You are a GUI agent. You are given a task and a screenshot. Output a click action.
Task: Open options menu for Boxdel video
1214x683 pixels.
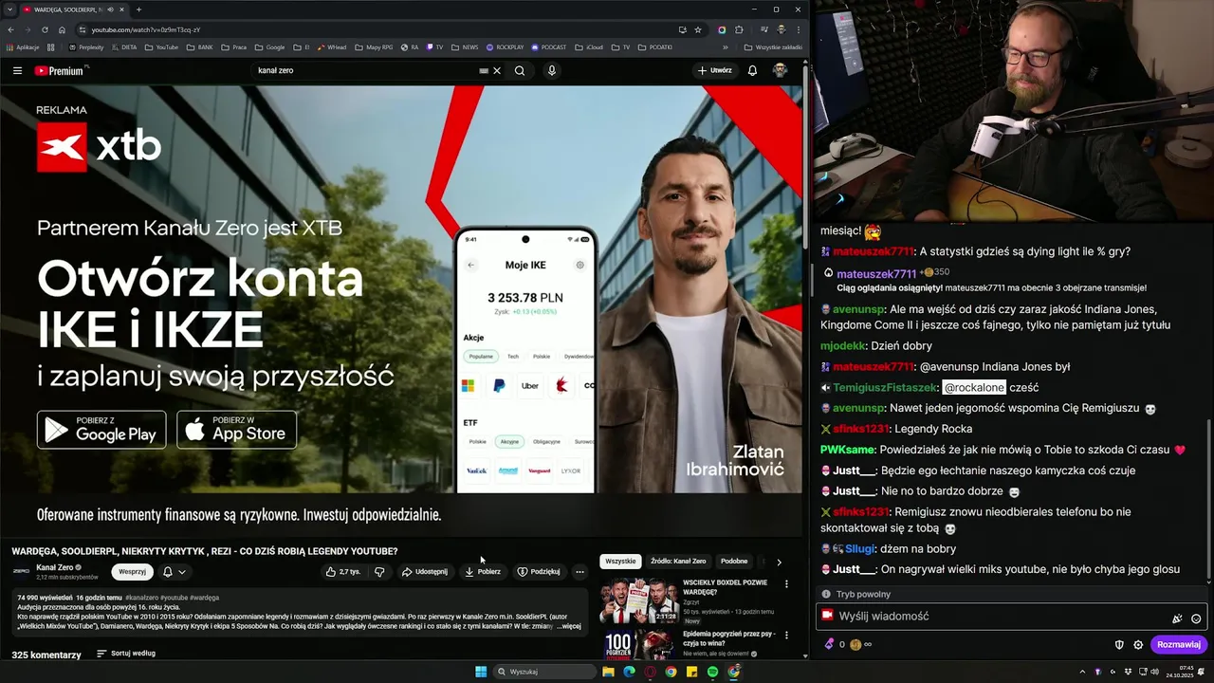(x=786, y=583)
